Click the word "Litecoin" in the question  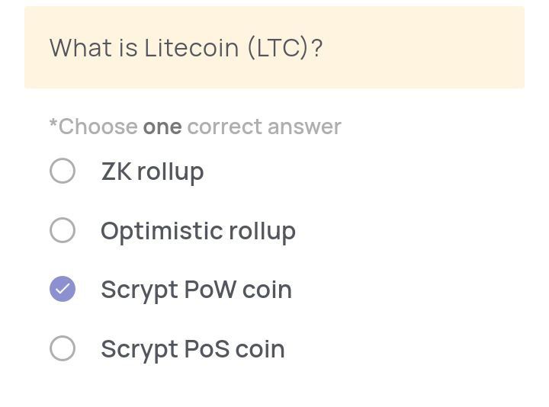point(191,48)
